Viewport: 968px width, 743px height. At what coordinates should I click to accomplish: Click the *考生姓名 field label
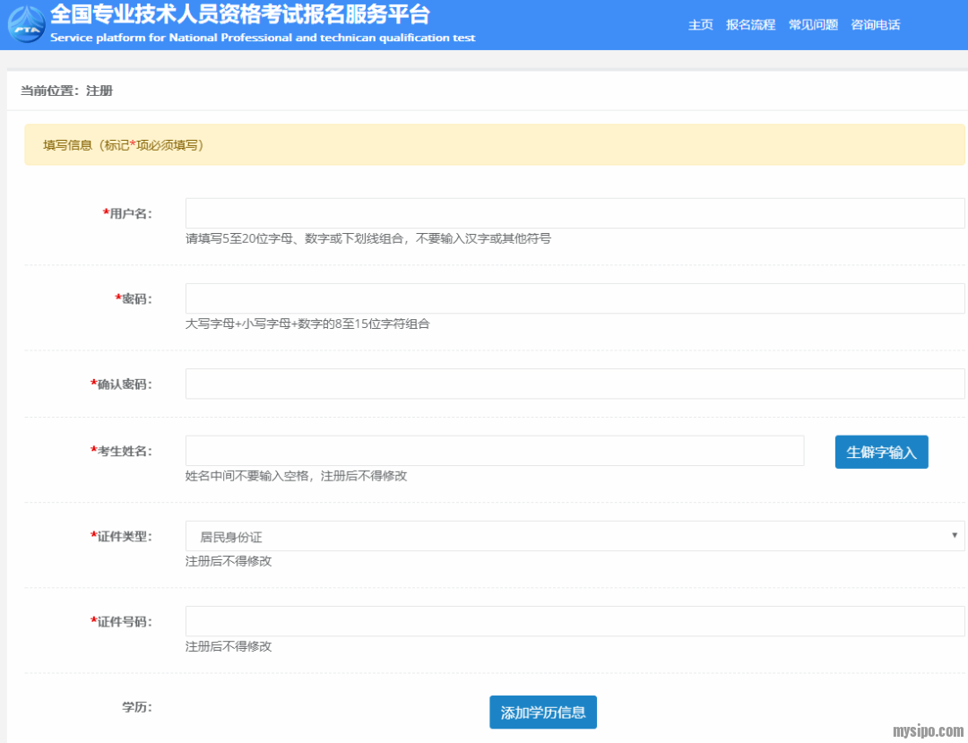121,451
